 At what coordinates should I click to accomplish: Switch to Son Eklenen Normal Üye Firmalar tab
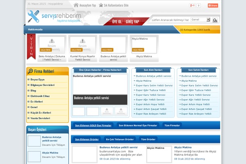click(x=138, y=125)
